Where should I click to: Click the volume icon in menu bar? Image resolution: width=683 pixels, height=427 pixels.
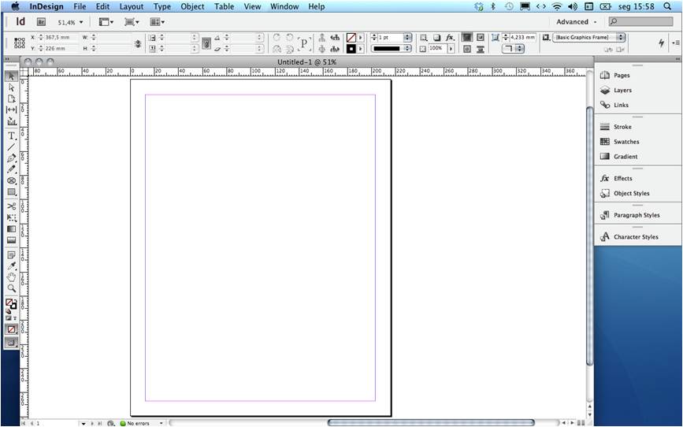tap(573, 6)
